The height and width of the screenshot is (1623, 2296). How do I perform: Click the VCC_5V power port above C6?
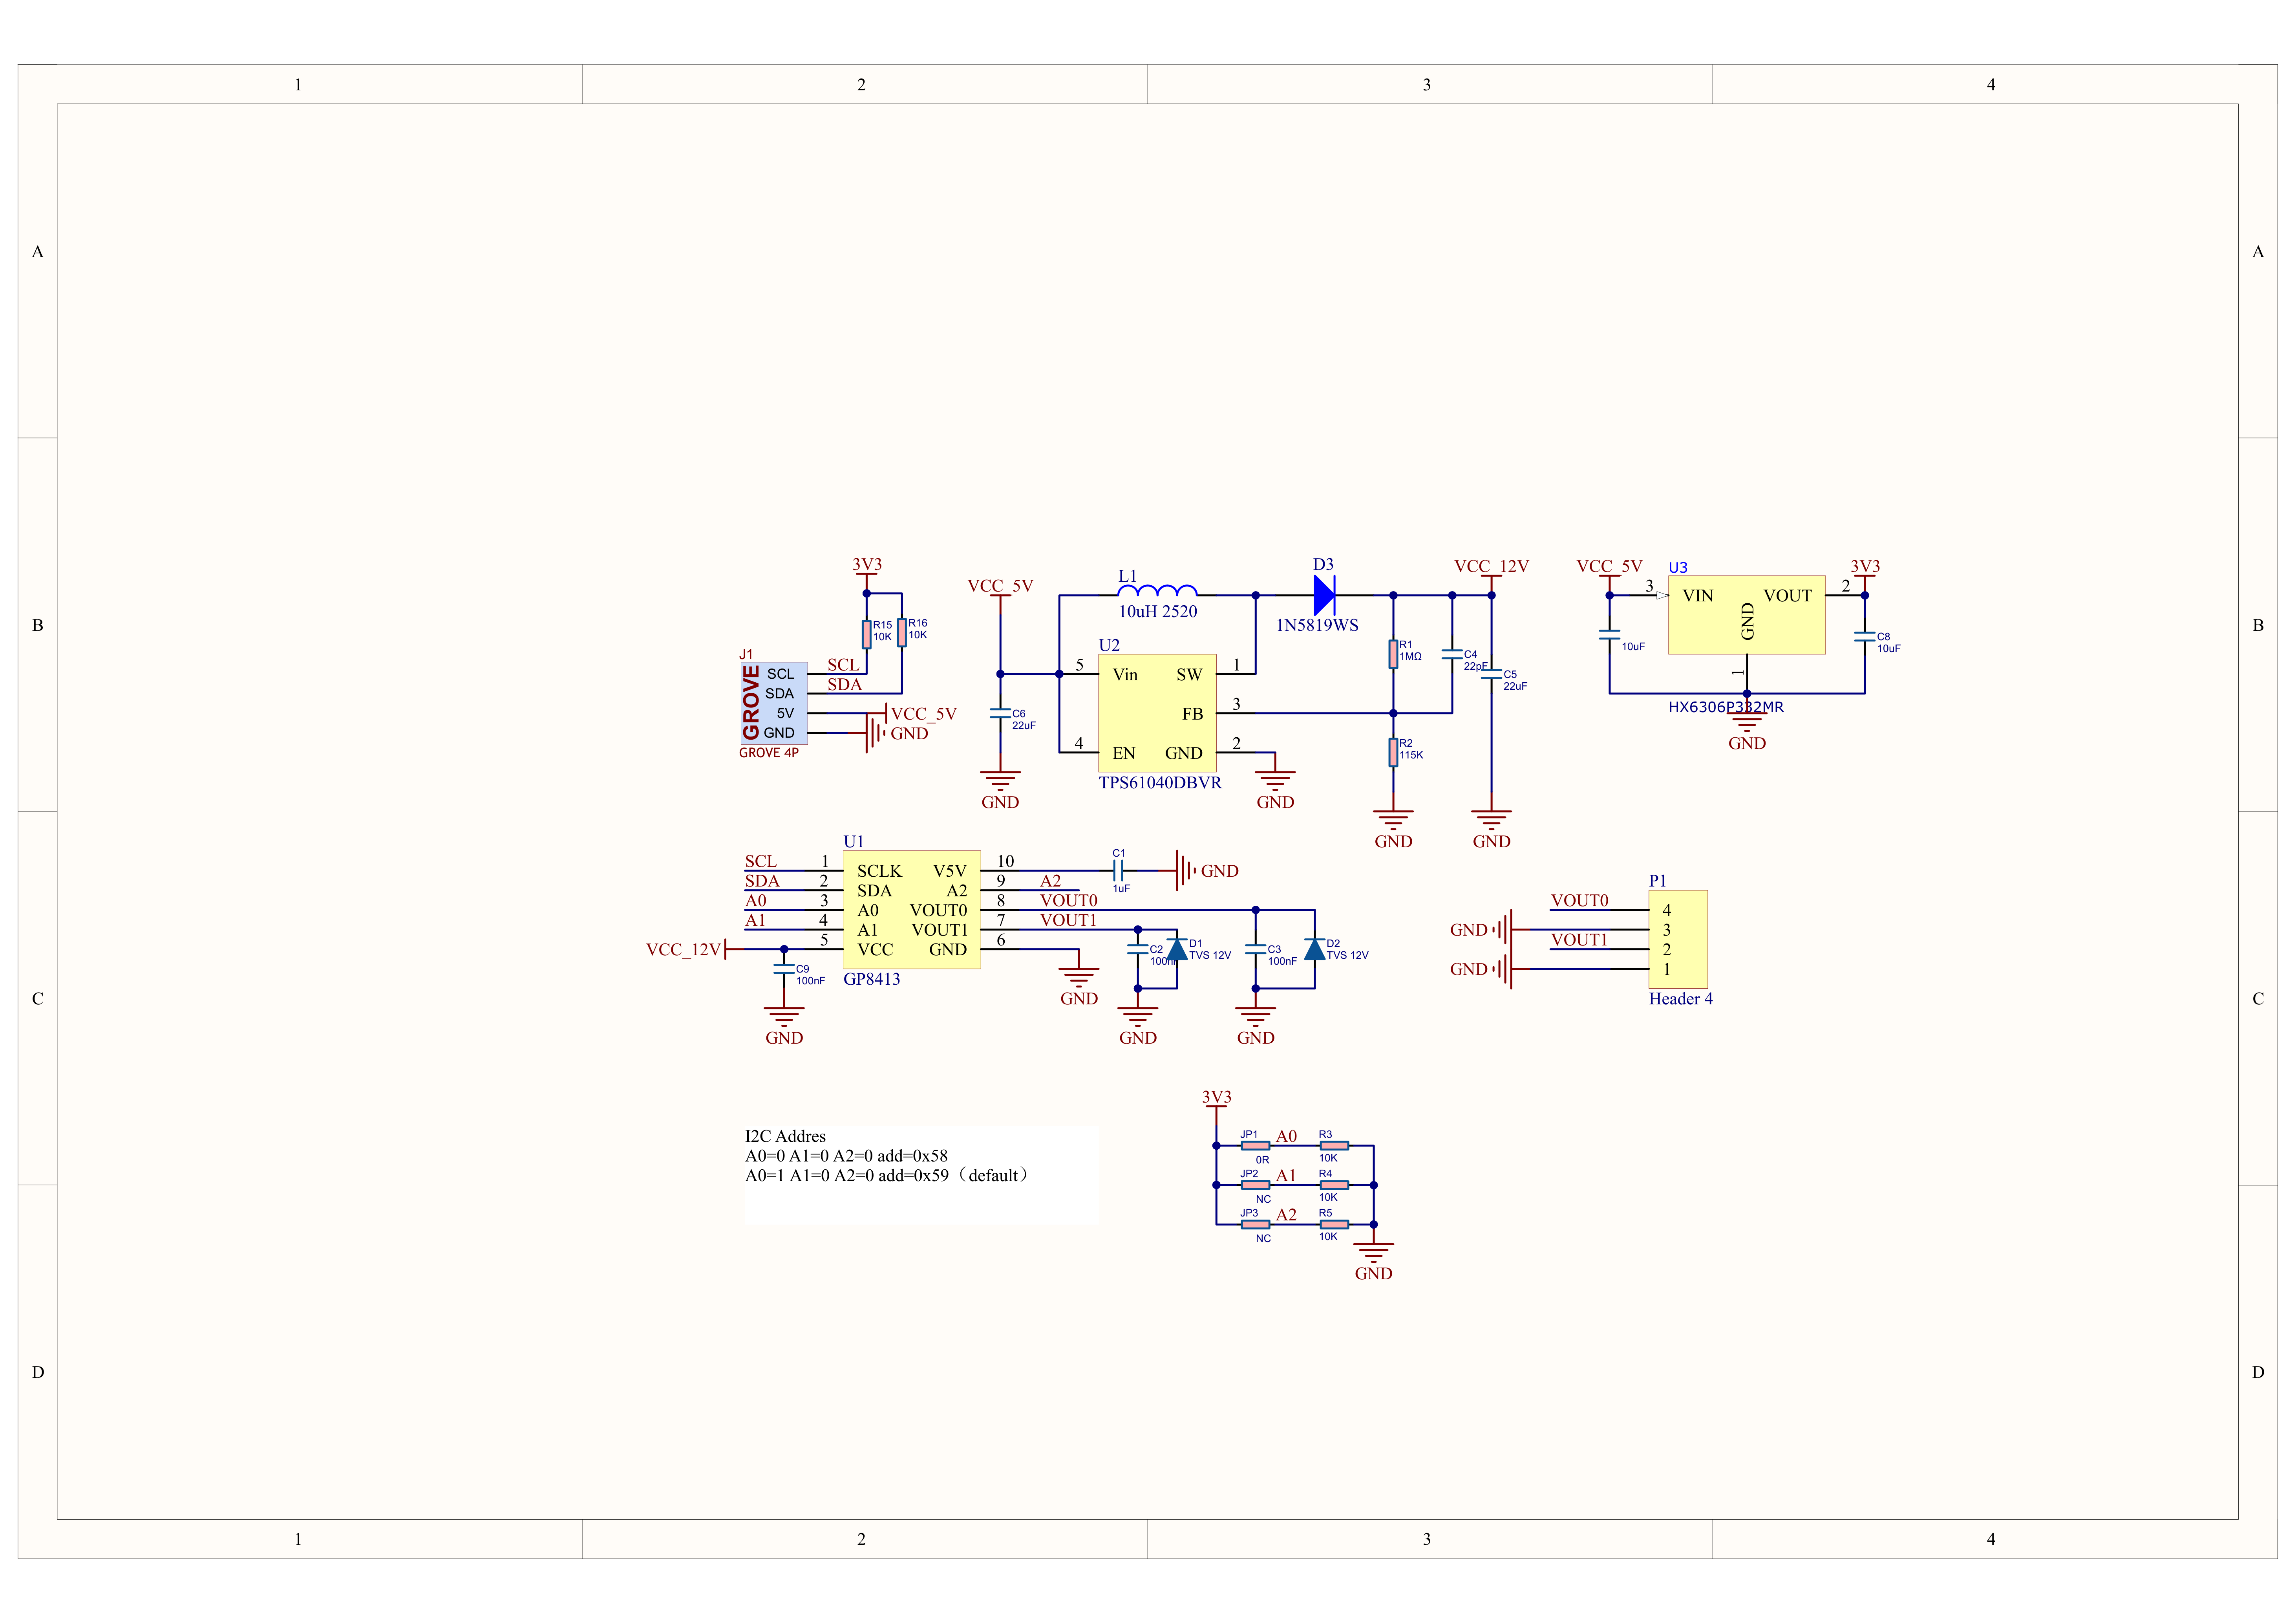pos(1000,586)
